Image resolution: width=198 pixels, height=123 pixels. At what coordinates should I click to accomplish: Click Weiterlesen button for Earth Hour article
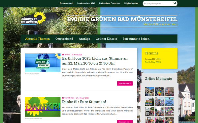(125, 83)
